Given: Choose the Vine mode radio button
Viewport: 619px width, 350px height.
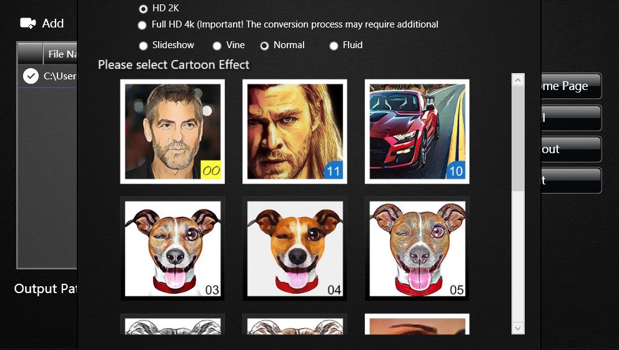Looking at the screenshot, I should (217, 46).
